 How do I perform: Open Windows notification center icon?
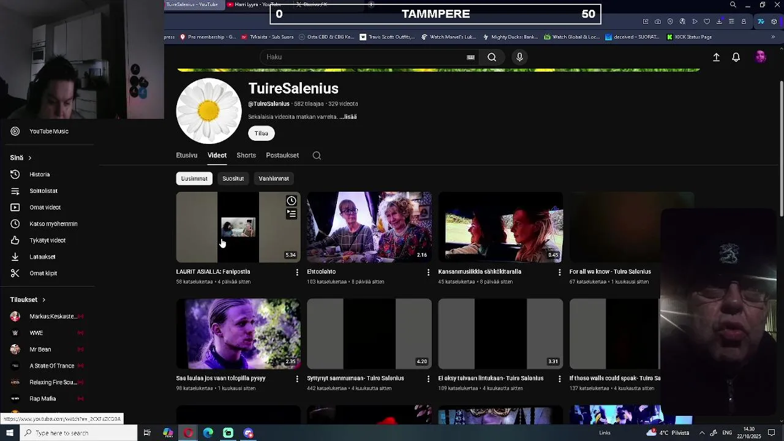[x=772, y=433]
